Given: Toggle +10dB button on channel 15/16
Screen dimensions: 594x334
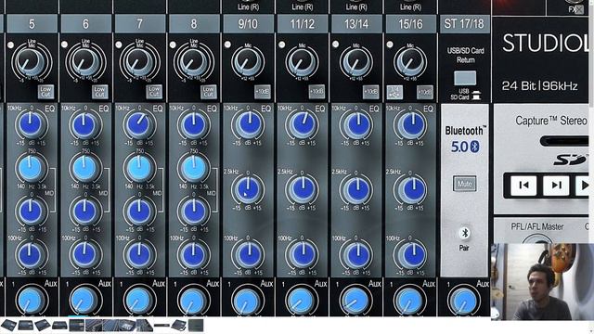Looking at the screenshot, I should pos(425,92).
